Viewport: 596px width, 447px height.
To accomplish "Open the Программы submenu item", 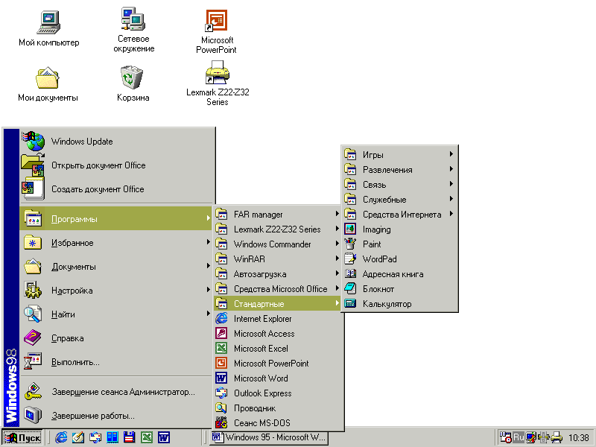I will pyautogui.click(x=116, y=218).
